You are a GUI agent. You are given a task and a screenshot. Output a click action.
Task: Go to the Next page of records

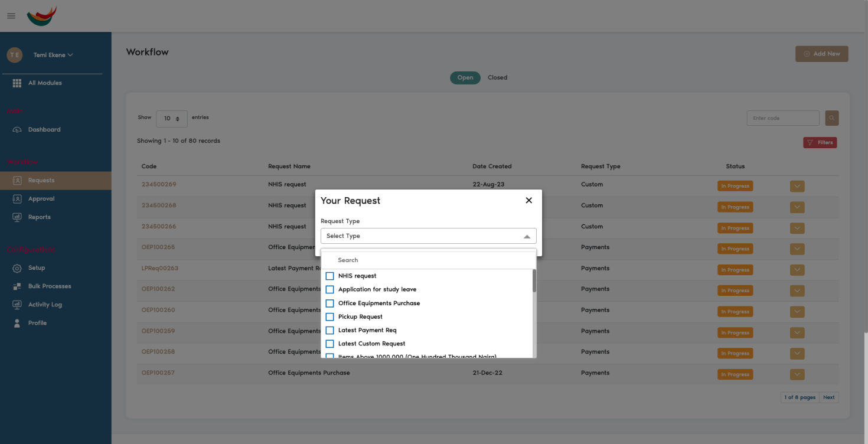pyautogui.click(x=829, y=397)
